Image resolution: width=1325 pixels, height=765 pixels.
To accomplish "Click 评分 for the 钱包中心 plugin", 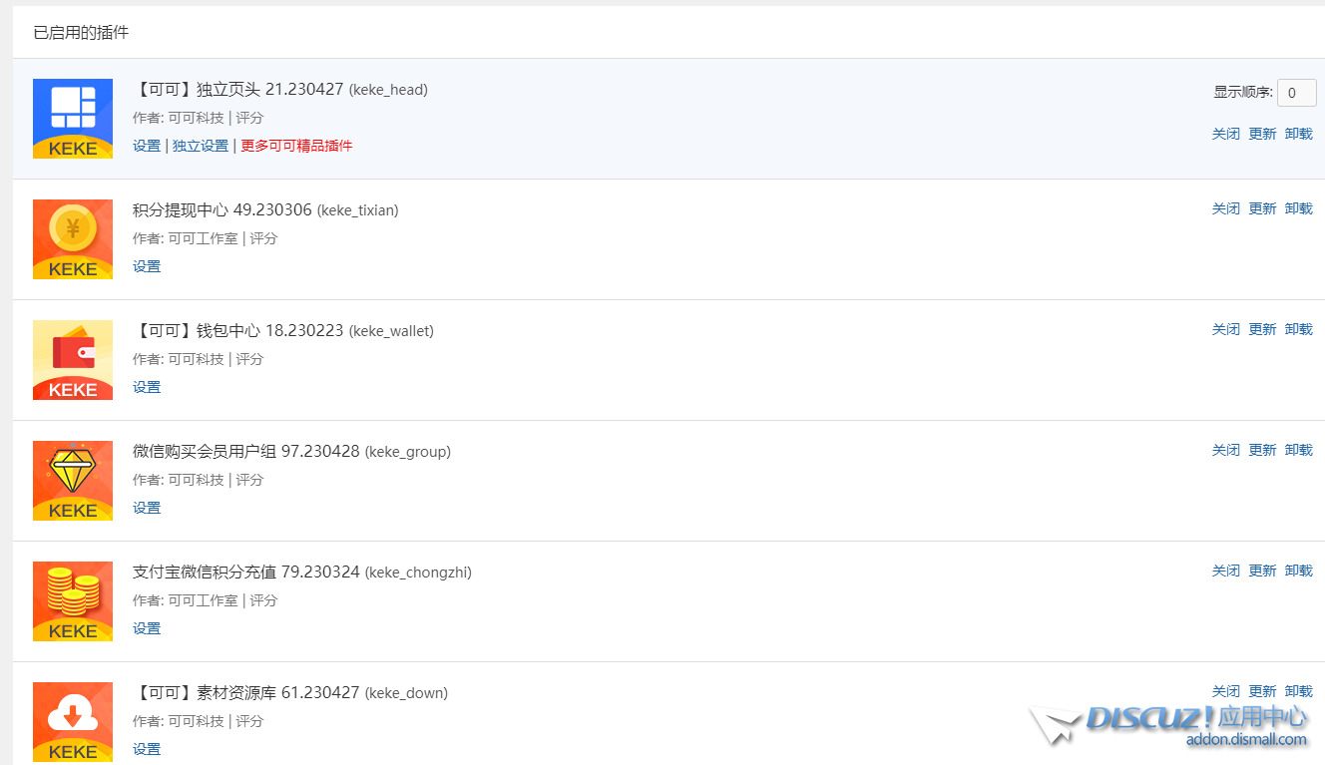I will click(249, 359).
